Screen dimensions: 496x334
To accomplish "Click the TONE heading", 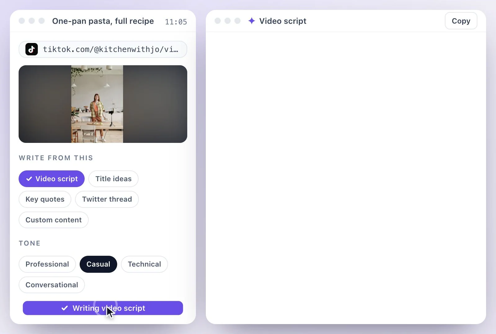I will point(29,243).
